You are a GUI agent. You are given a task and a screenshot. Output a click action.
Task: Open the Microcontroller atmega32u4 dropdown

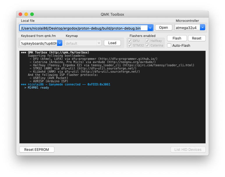click(x=203, y=27)
